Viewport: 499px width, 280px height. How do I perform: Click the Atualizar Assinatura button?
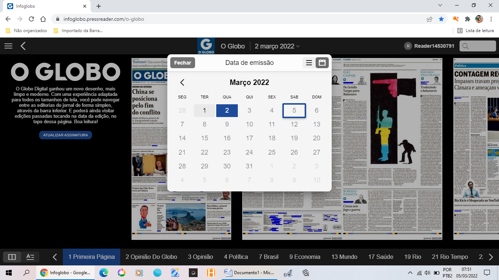(65, 135)
